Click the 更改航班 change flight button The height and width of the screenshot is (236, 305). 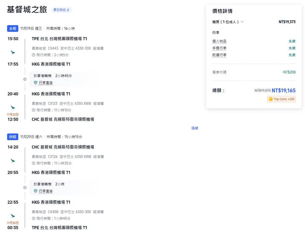point(61,10)
